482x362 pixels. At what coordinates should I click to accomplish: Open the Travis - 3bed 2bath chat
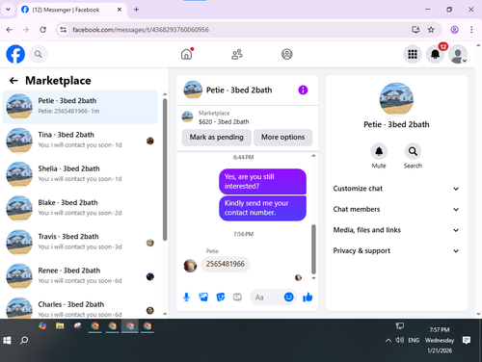coord(80,243)
